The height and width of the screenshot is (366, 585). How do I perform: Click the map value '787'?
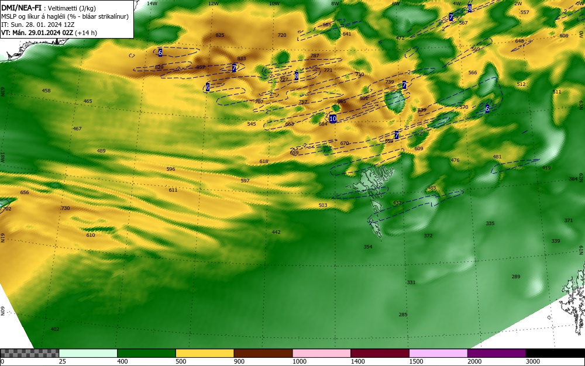click(x=315, y=56)
